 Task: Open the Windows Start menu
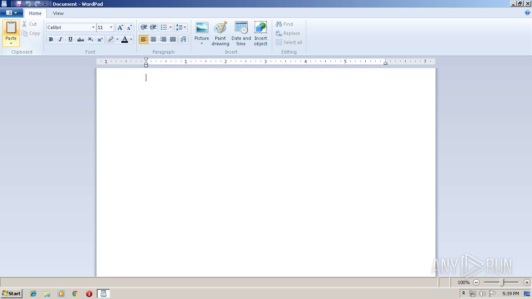point(11,294)
